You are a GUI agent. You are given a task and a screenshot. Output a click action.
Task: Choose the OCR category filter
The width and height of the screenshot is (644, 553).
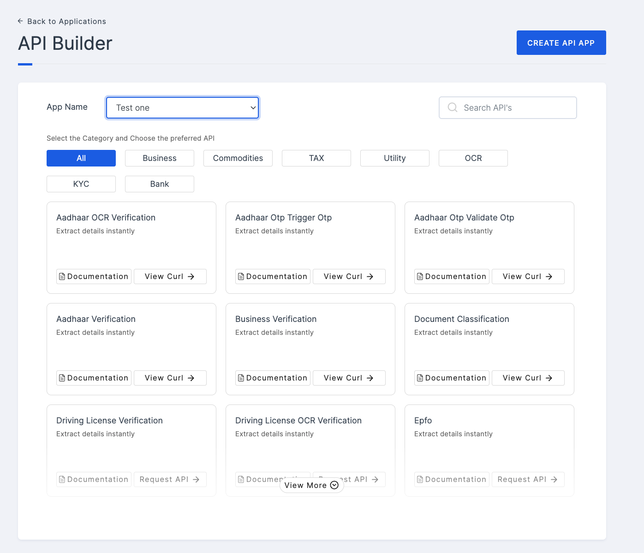(473, 158)
